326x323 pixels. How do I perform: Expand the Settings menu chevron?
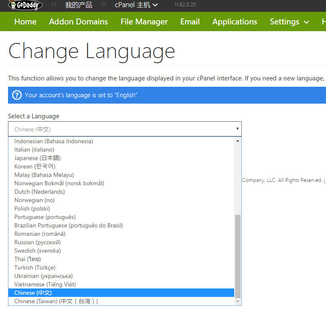point(307,22)
